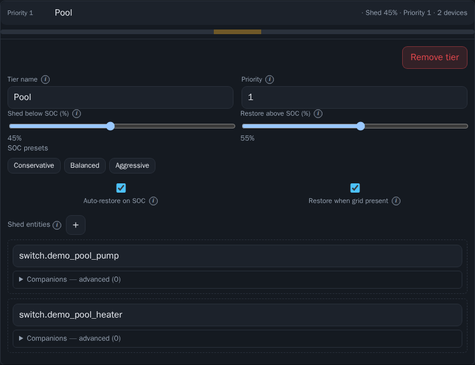Click the switch.demo_pool_heater entity field
This screenshot has width=475, height=365.
point(237,315)
